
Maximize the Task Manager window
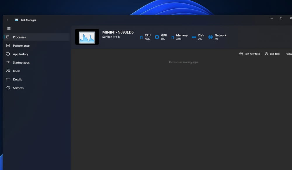pyautogui.click(x=281, y=18)
